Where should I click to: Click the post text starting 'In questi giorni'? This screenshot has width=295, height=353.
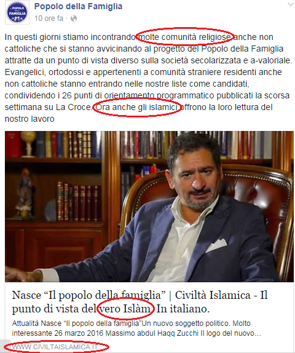tap(149, 78)
